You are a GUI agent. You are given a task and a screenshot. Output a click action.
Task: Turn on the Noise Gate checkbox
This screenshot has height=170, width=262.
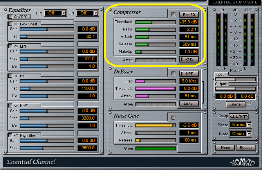(x=173, y=118)
